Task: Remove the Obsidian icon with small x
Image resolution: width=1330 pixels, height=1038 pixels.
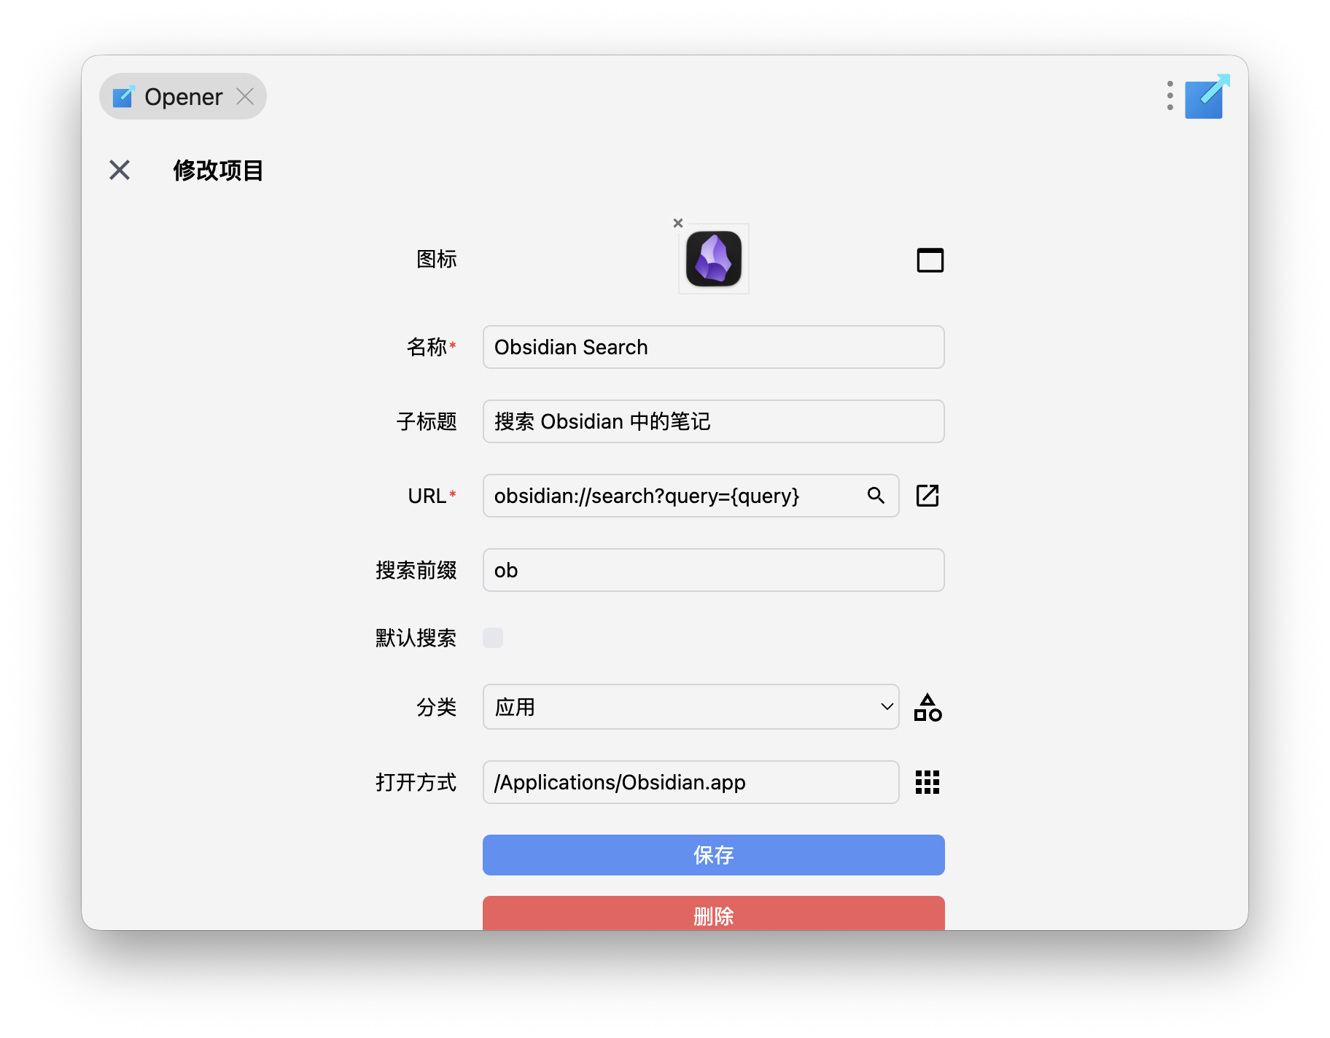Action: 678,223
